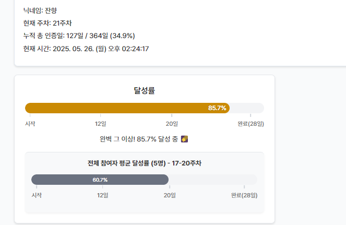
Task: Click the 85.7% label in orange bar
Action: [x=217, y=108]
